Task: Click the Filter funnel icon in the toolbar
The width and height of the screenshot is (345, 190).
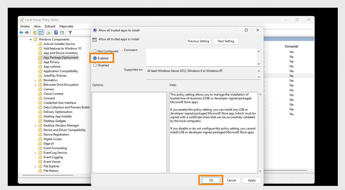Action: (70, 33)
